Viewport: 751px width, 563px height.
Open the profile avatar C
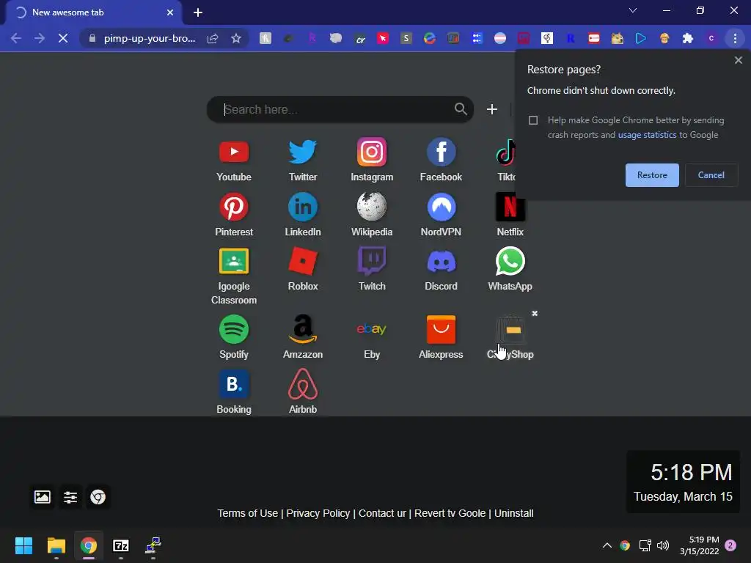(x=711, y=38)
